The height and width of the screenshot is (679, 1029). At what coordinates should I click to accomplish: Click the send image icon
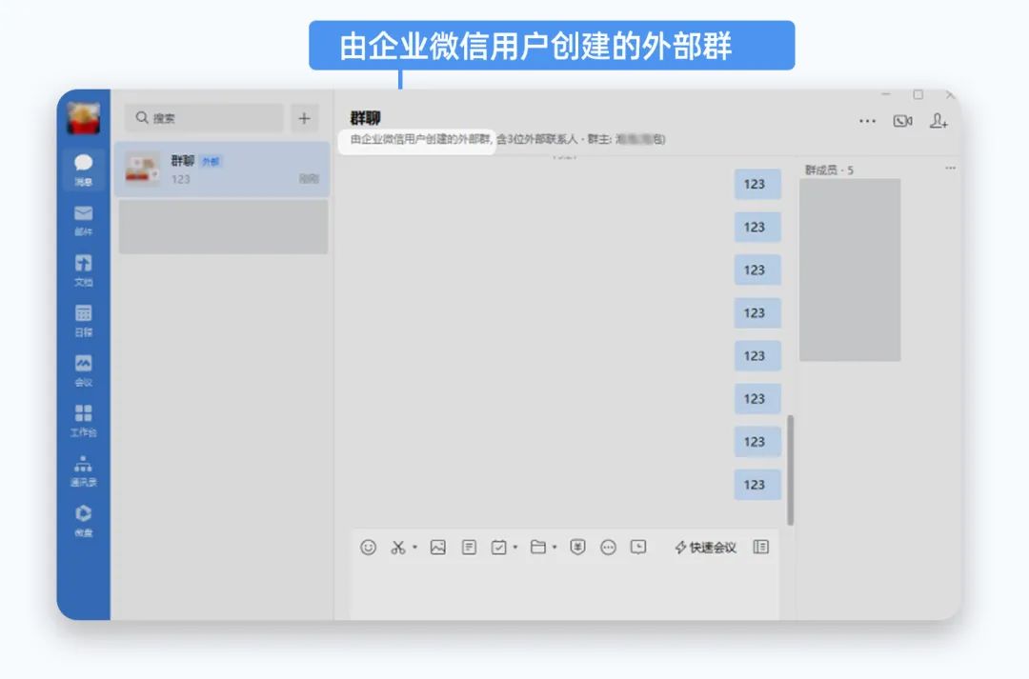[x=437, y=548]
